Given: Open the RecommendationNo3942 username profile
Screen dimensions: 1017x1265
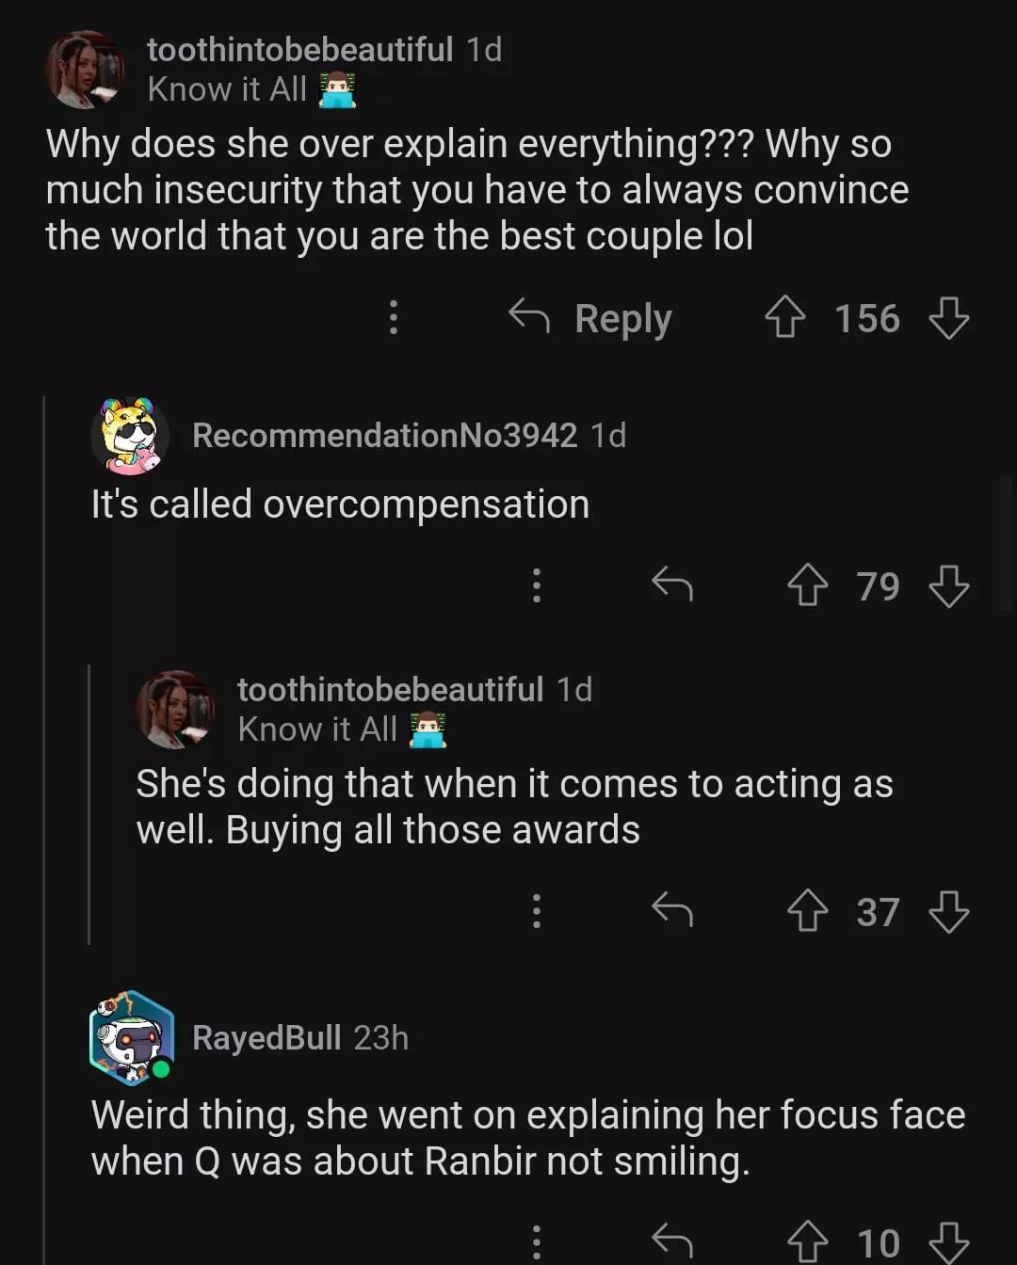Looking at the screenshot, I should click(x=384, y=435).
